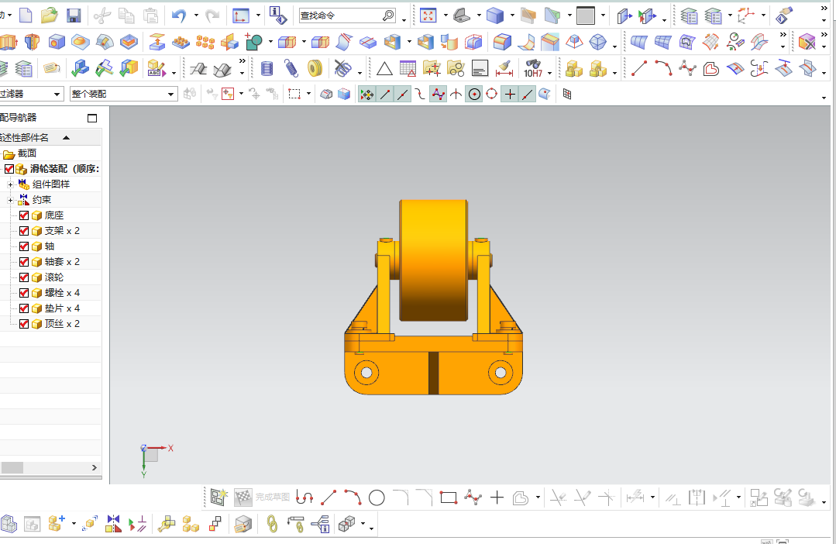Select the 截面 folder in the navigator

(26, 153)
